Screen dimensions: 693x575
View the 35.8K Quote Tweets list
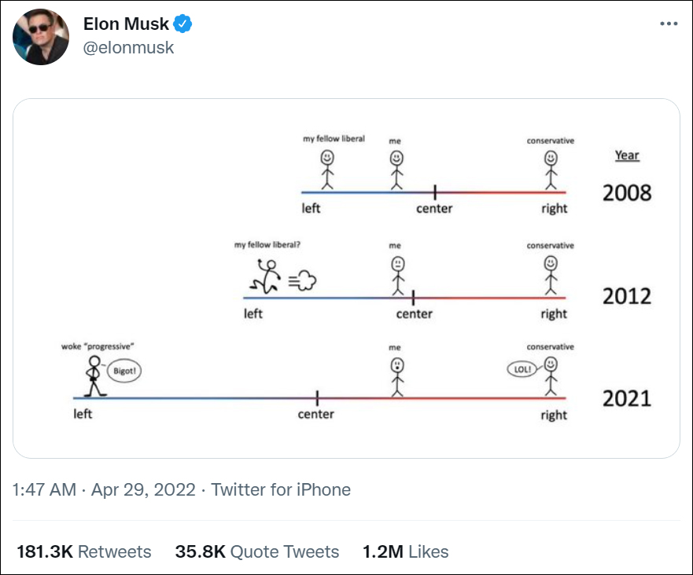tap(257, 551)
